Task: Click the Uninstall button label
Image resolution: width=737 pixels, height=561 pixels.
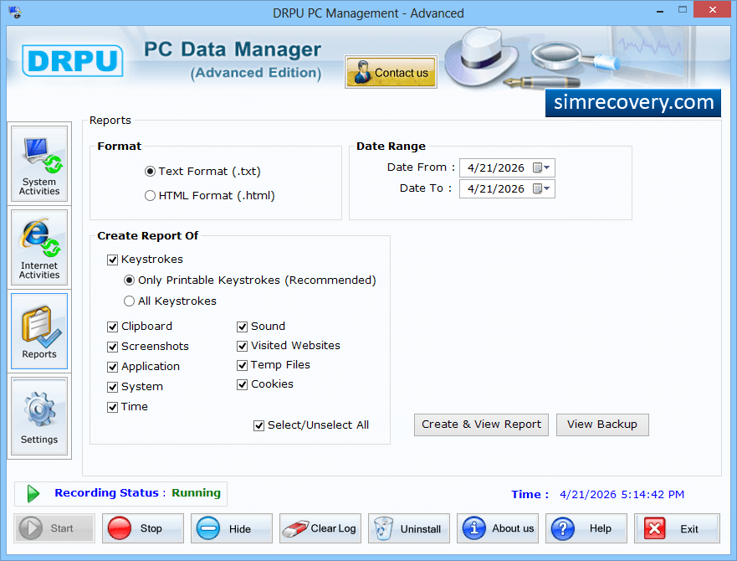Action: [x=421, y=529]
